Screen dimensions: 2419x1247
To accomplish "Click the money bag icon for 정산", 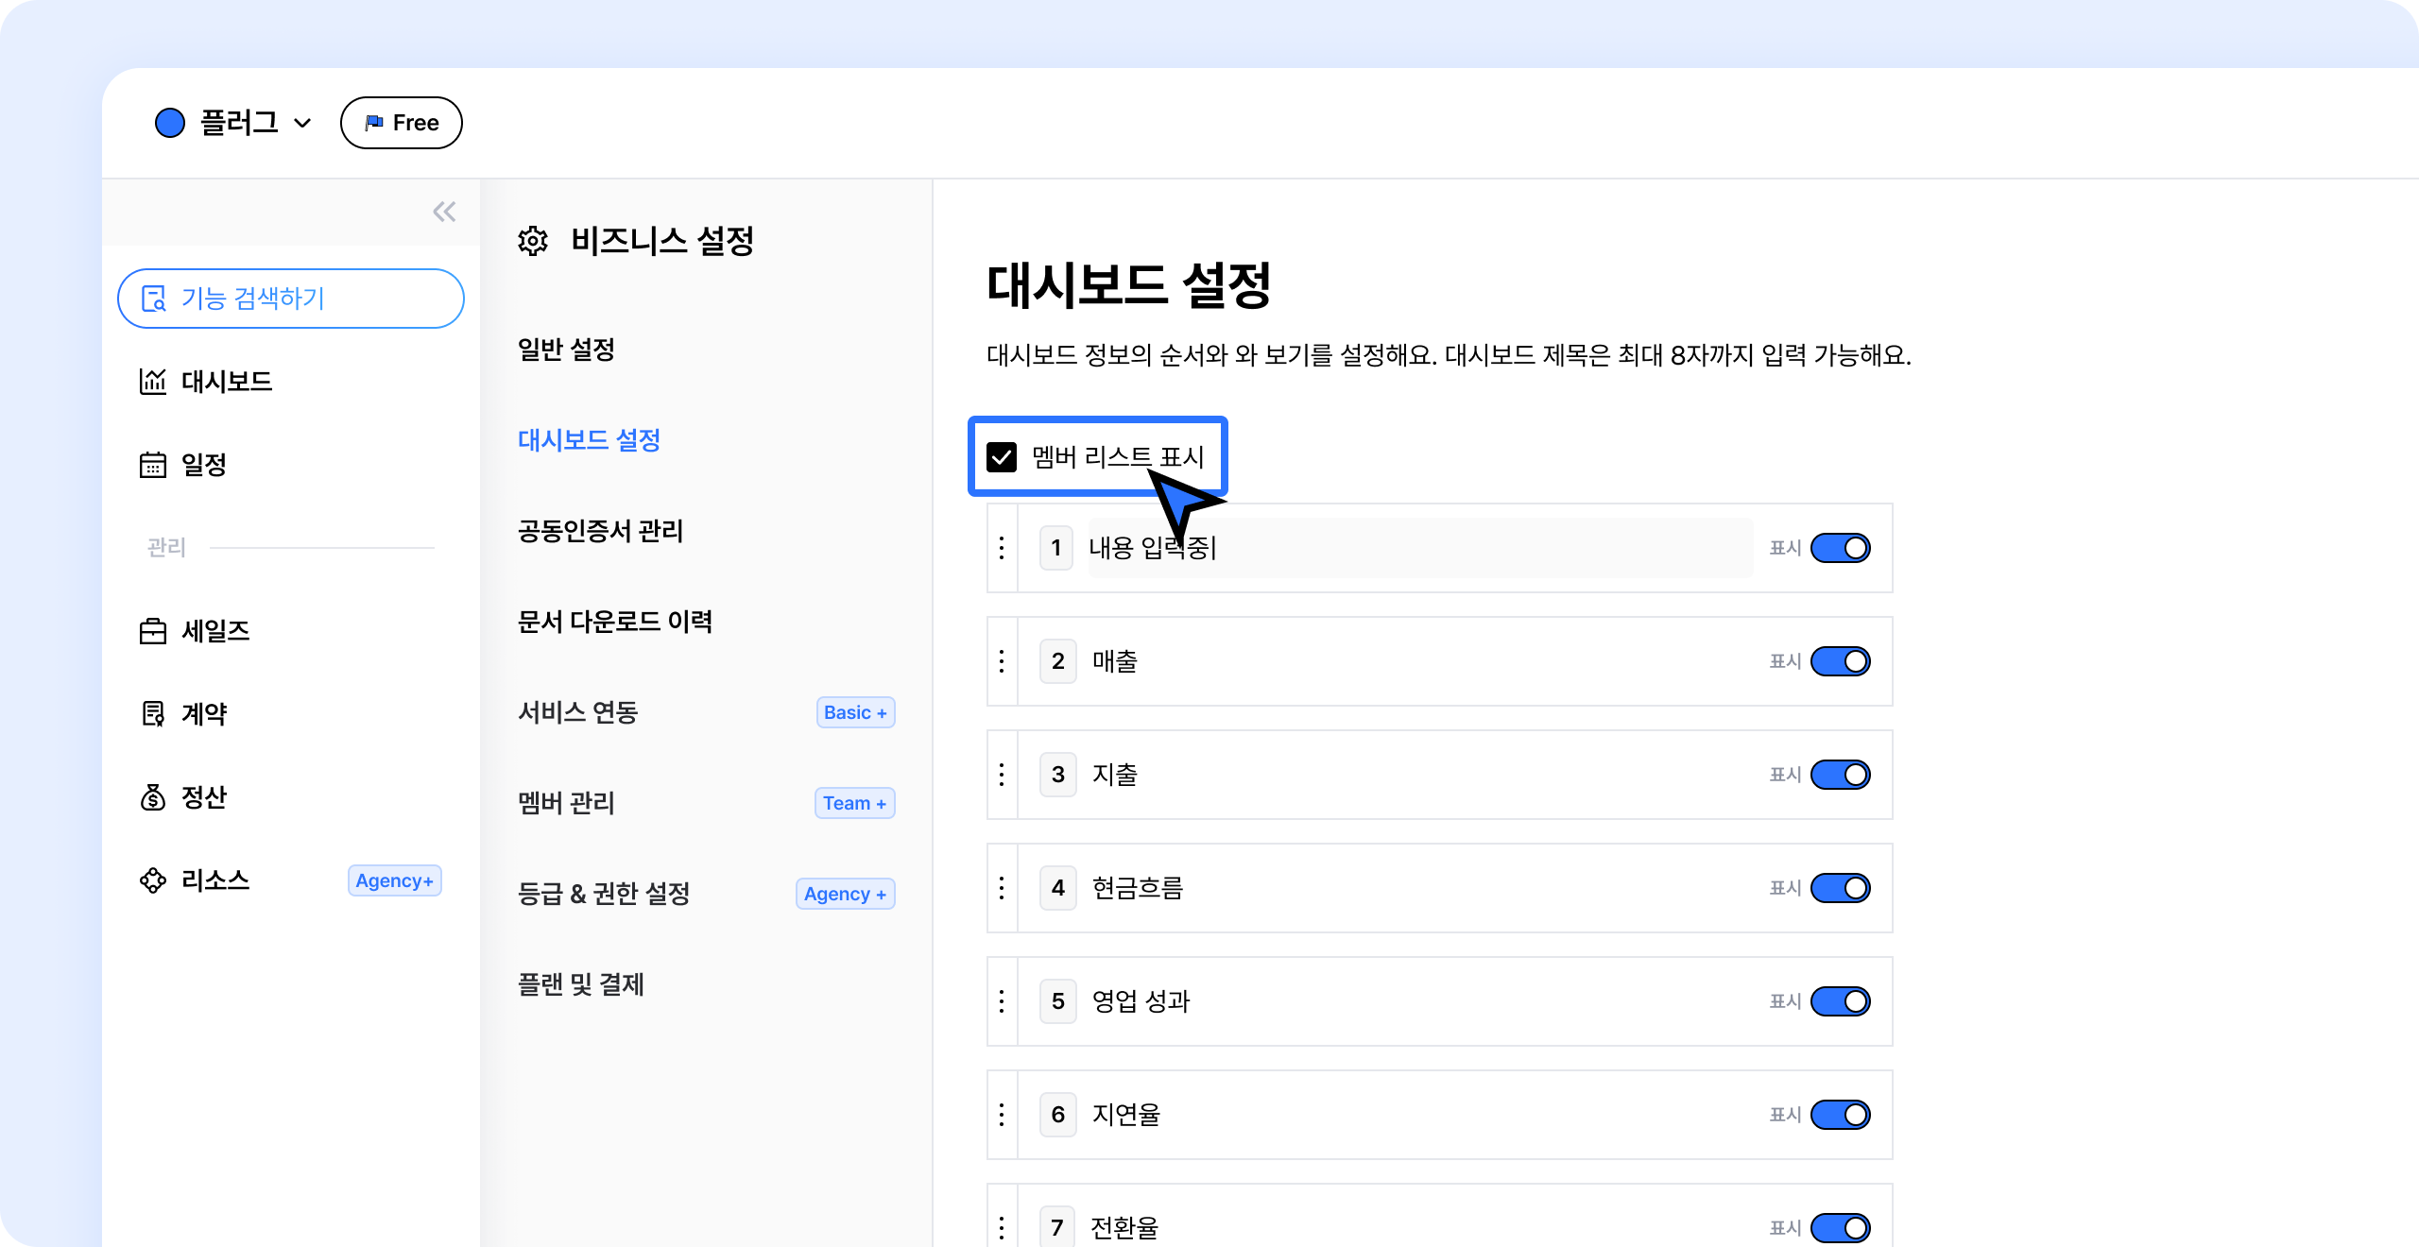I will (152, 797).
